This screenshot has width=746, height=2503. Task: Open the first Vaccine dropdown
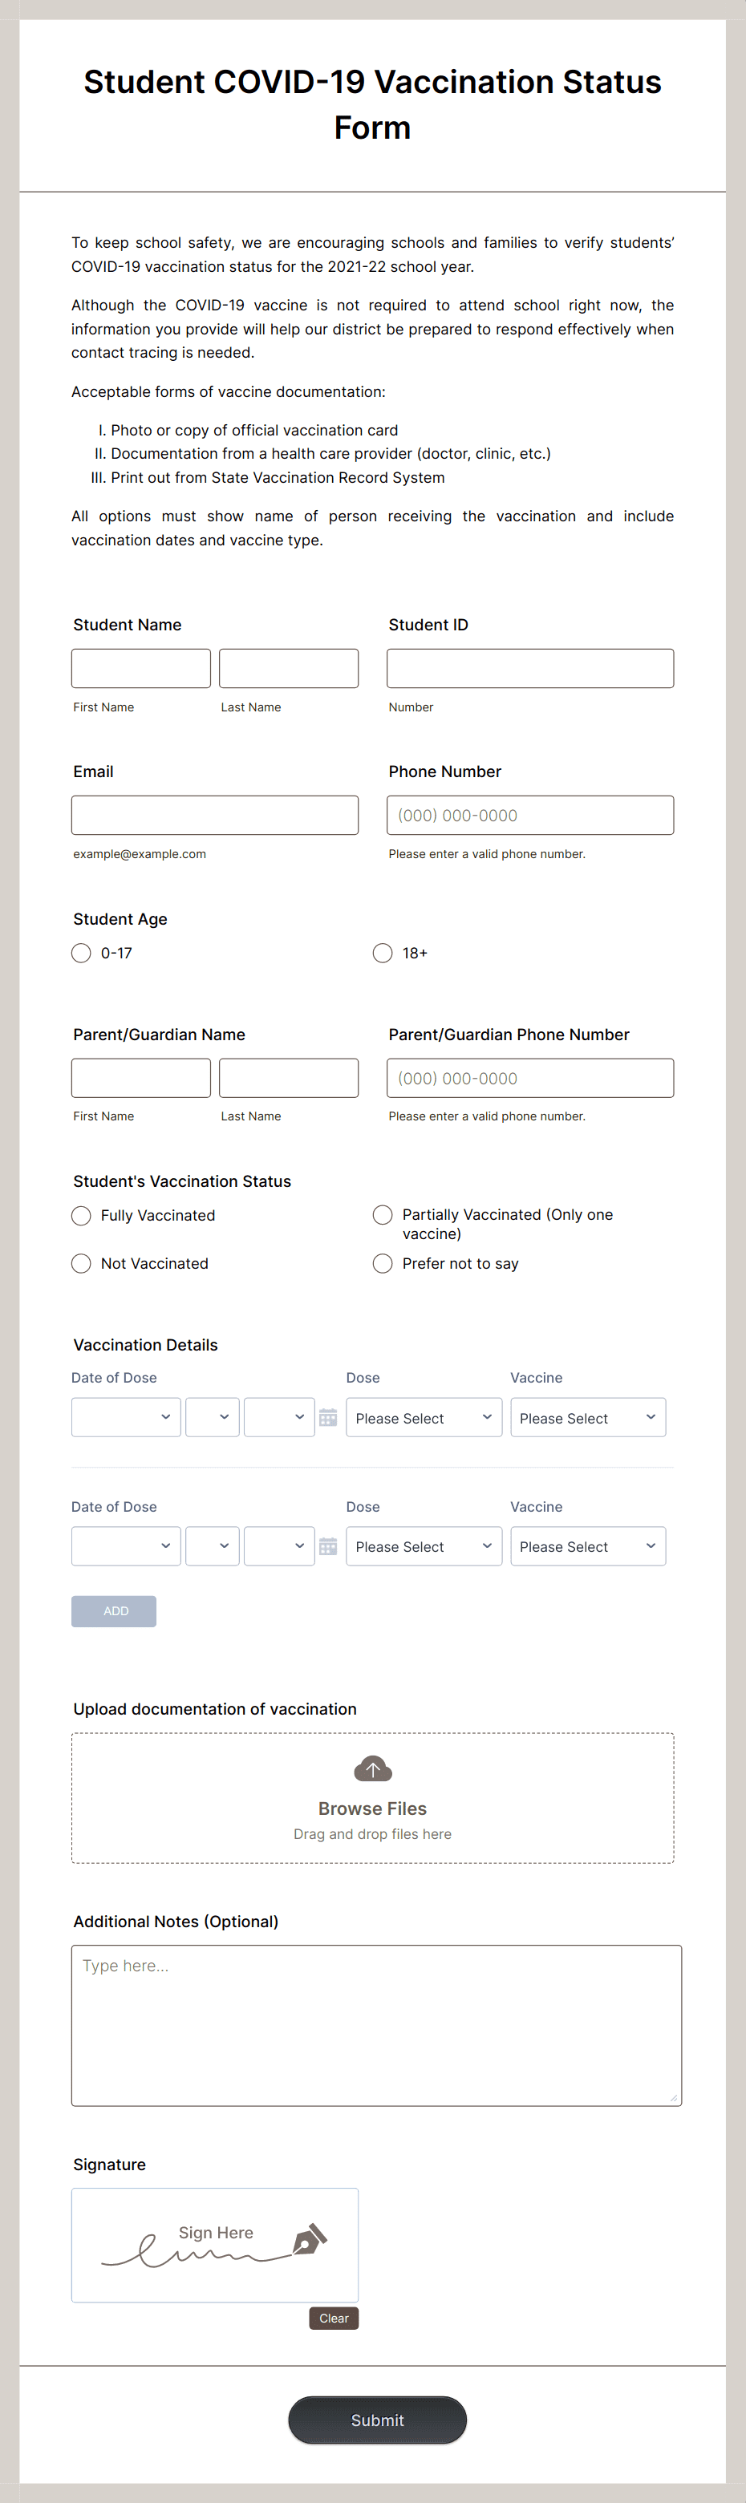click(x=588, y=1416)
